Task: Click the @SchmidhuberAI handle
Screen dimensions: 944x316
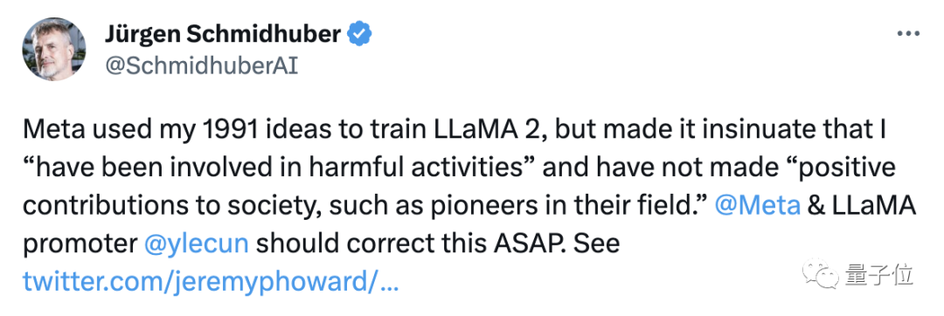Action: click(202, 66)
